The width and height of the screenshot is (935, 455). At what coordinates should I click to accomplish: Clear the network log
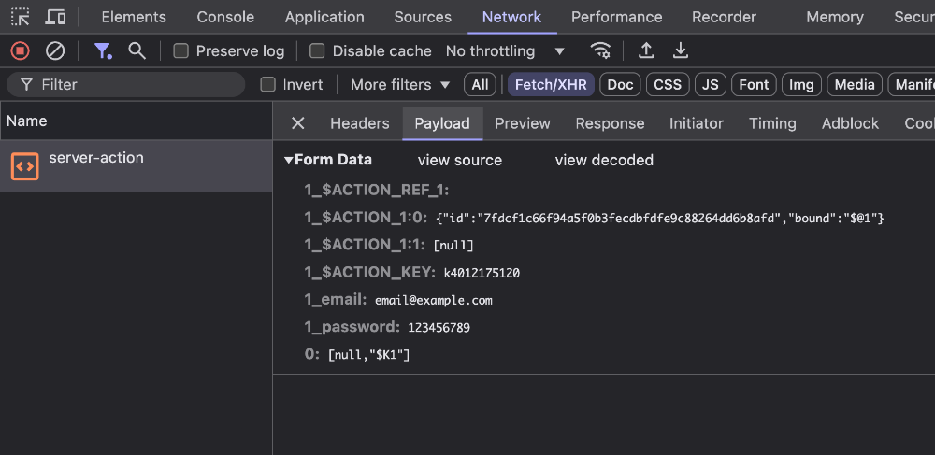[x=55, y=50]
